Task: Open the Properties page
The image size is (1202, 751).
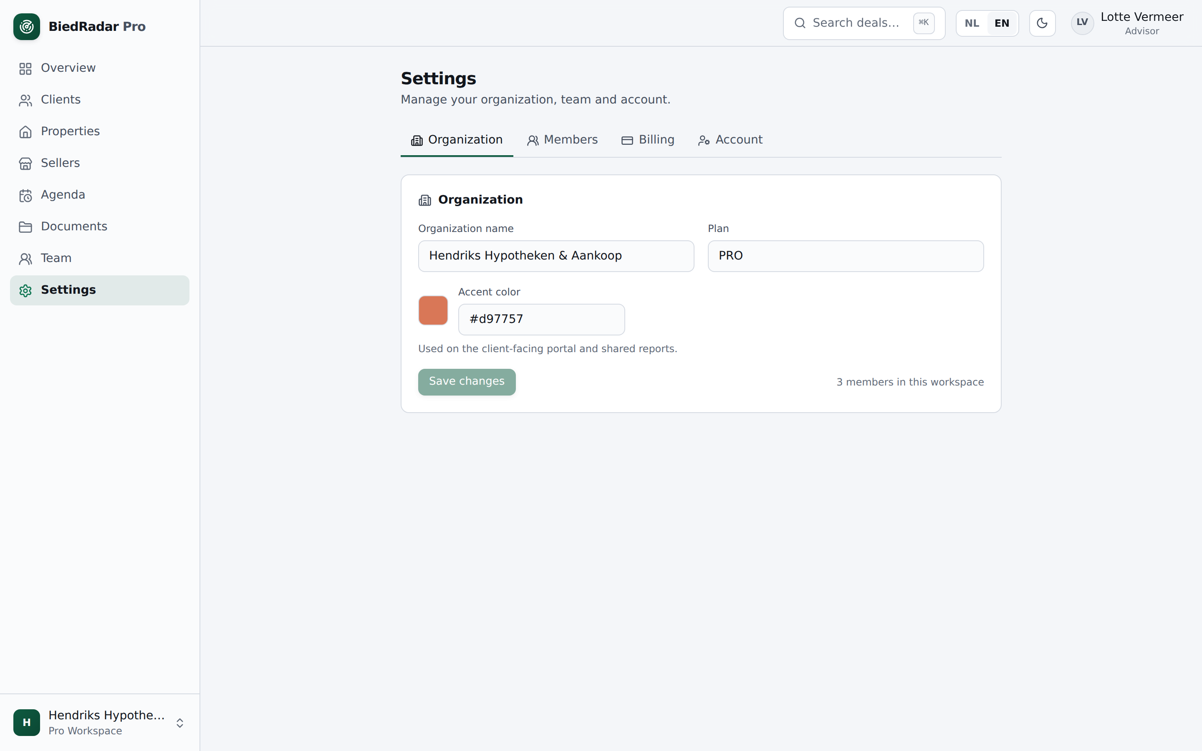Action: (x=99, y=131)
